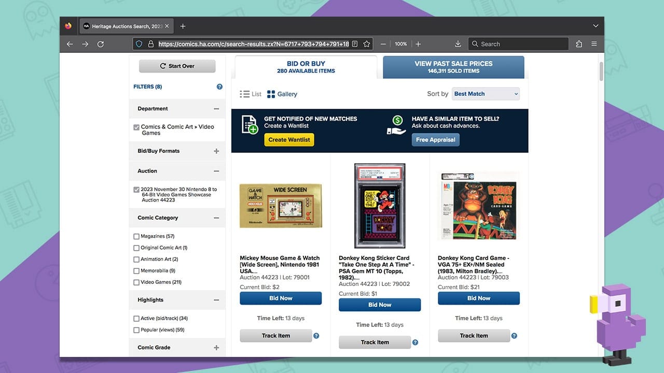The image size is (664, 373).
Task: Click the Firefox logo icon
Action: click(x=68, y=26)
